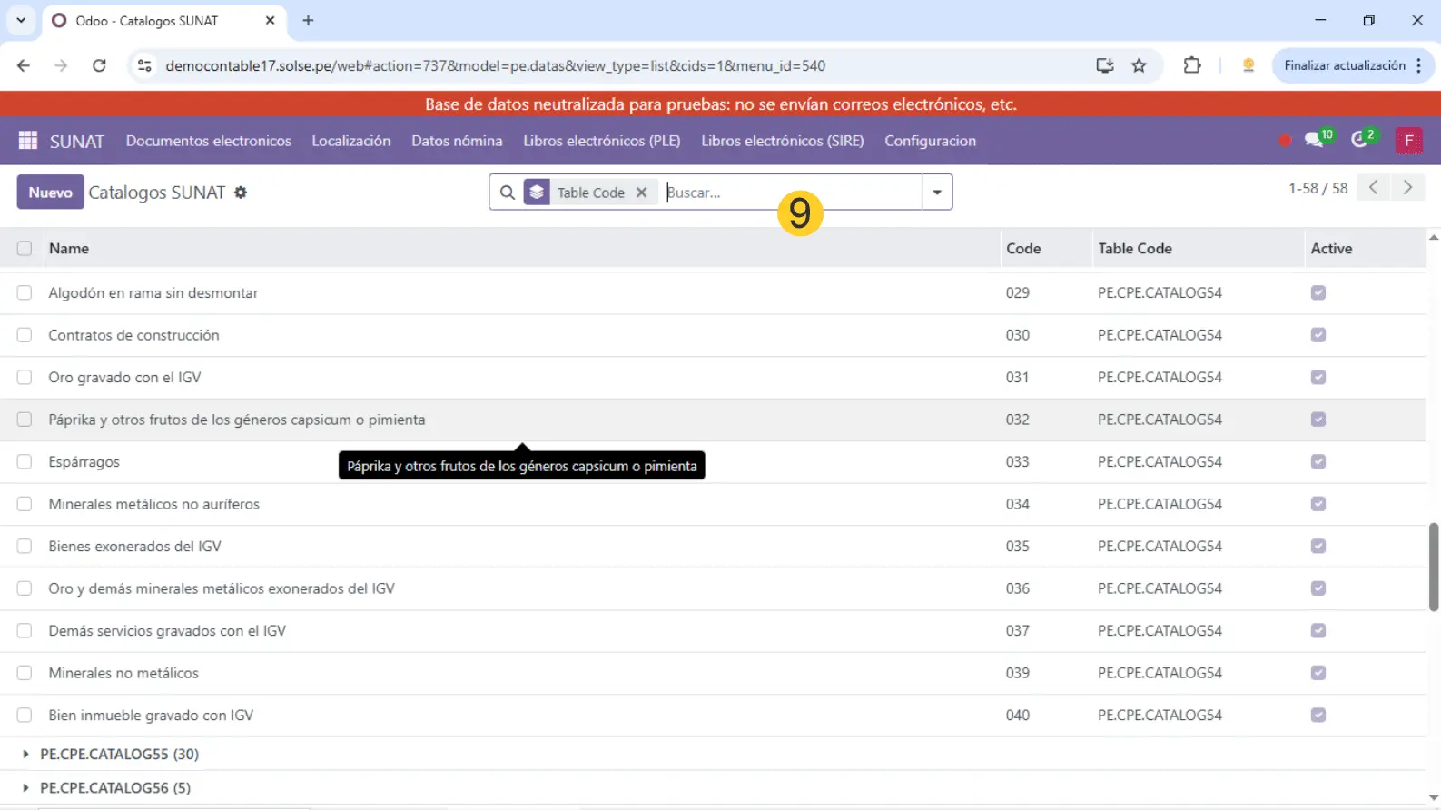This screenshot has width=1441, height=810.
Task: Check the Páprika y otros frutos row
Action: pyautogui.click(x=25, y=420)
